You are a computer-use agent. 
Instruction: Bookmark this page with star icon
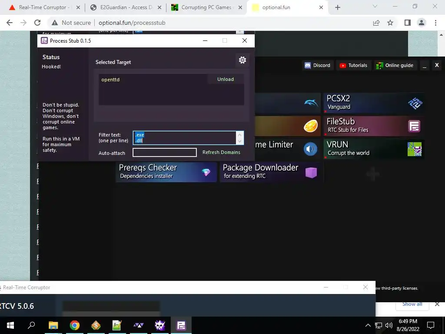(x=390, y=23)
